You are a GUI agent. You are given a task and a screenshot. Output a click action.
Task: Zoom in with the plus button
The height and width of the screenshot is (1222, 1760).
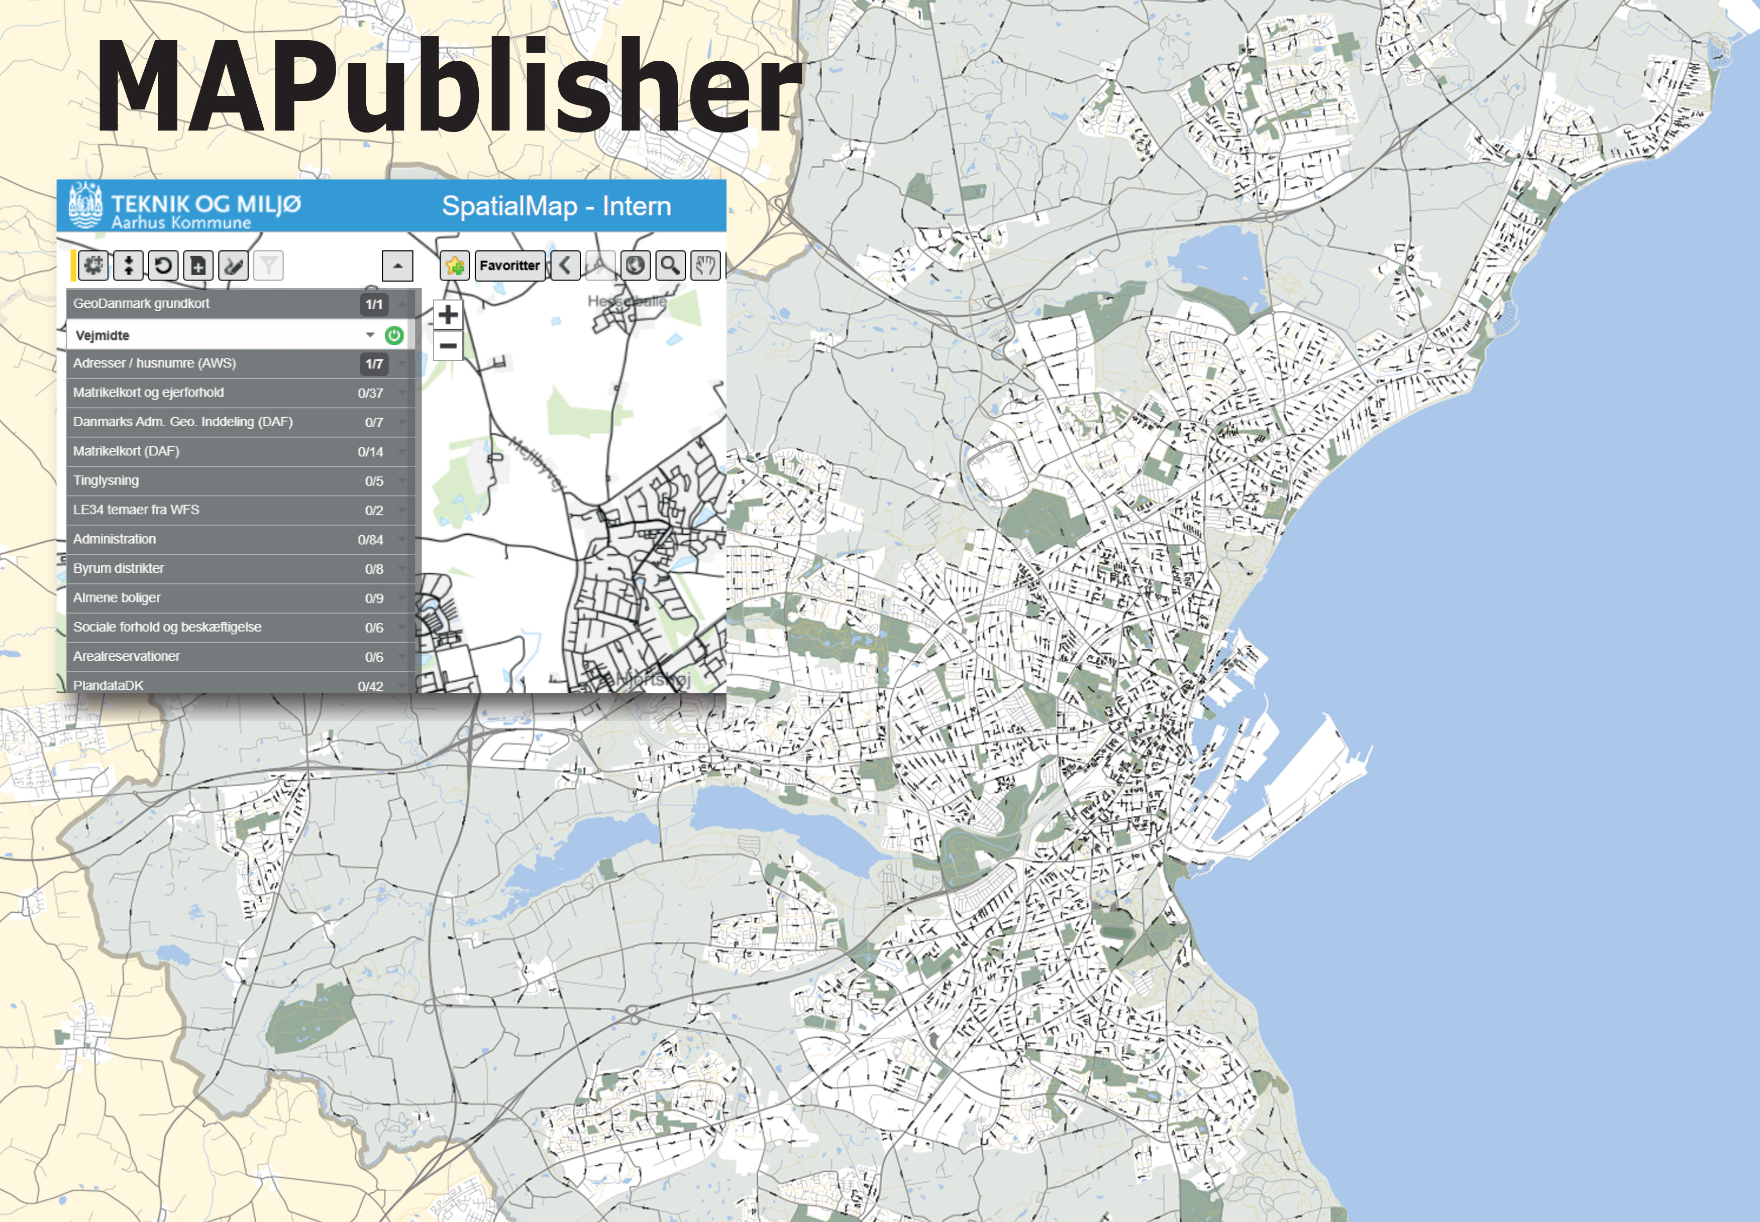point(448,315)
